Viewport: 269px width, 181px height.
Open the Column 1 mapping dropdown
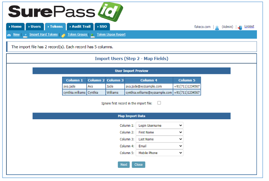(x=160, y=125)
